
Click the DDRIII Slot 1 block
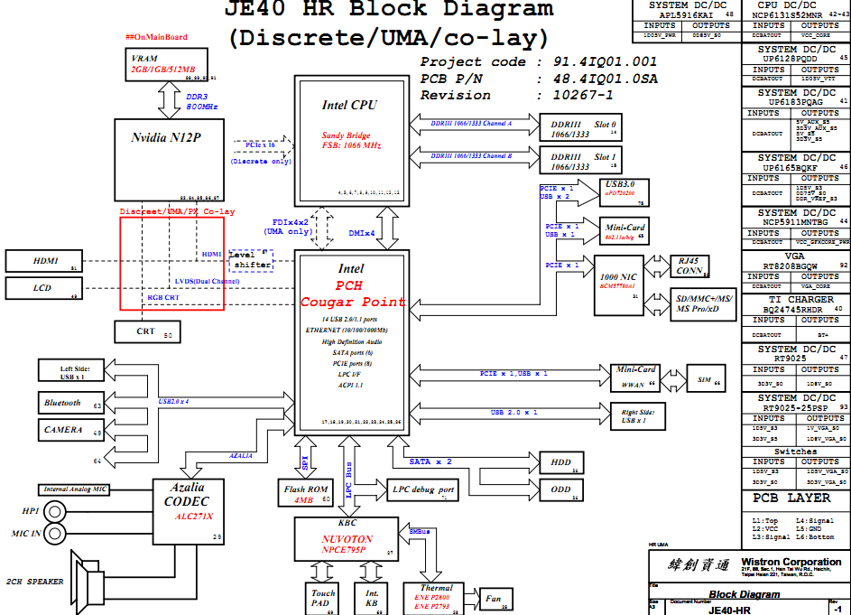(581, 160)
